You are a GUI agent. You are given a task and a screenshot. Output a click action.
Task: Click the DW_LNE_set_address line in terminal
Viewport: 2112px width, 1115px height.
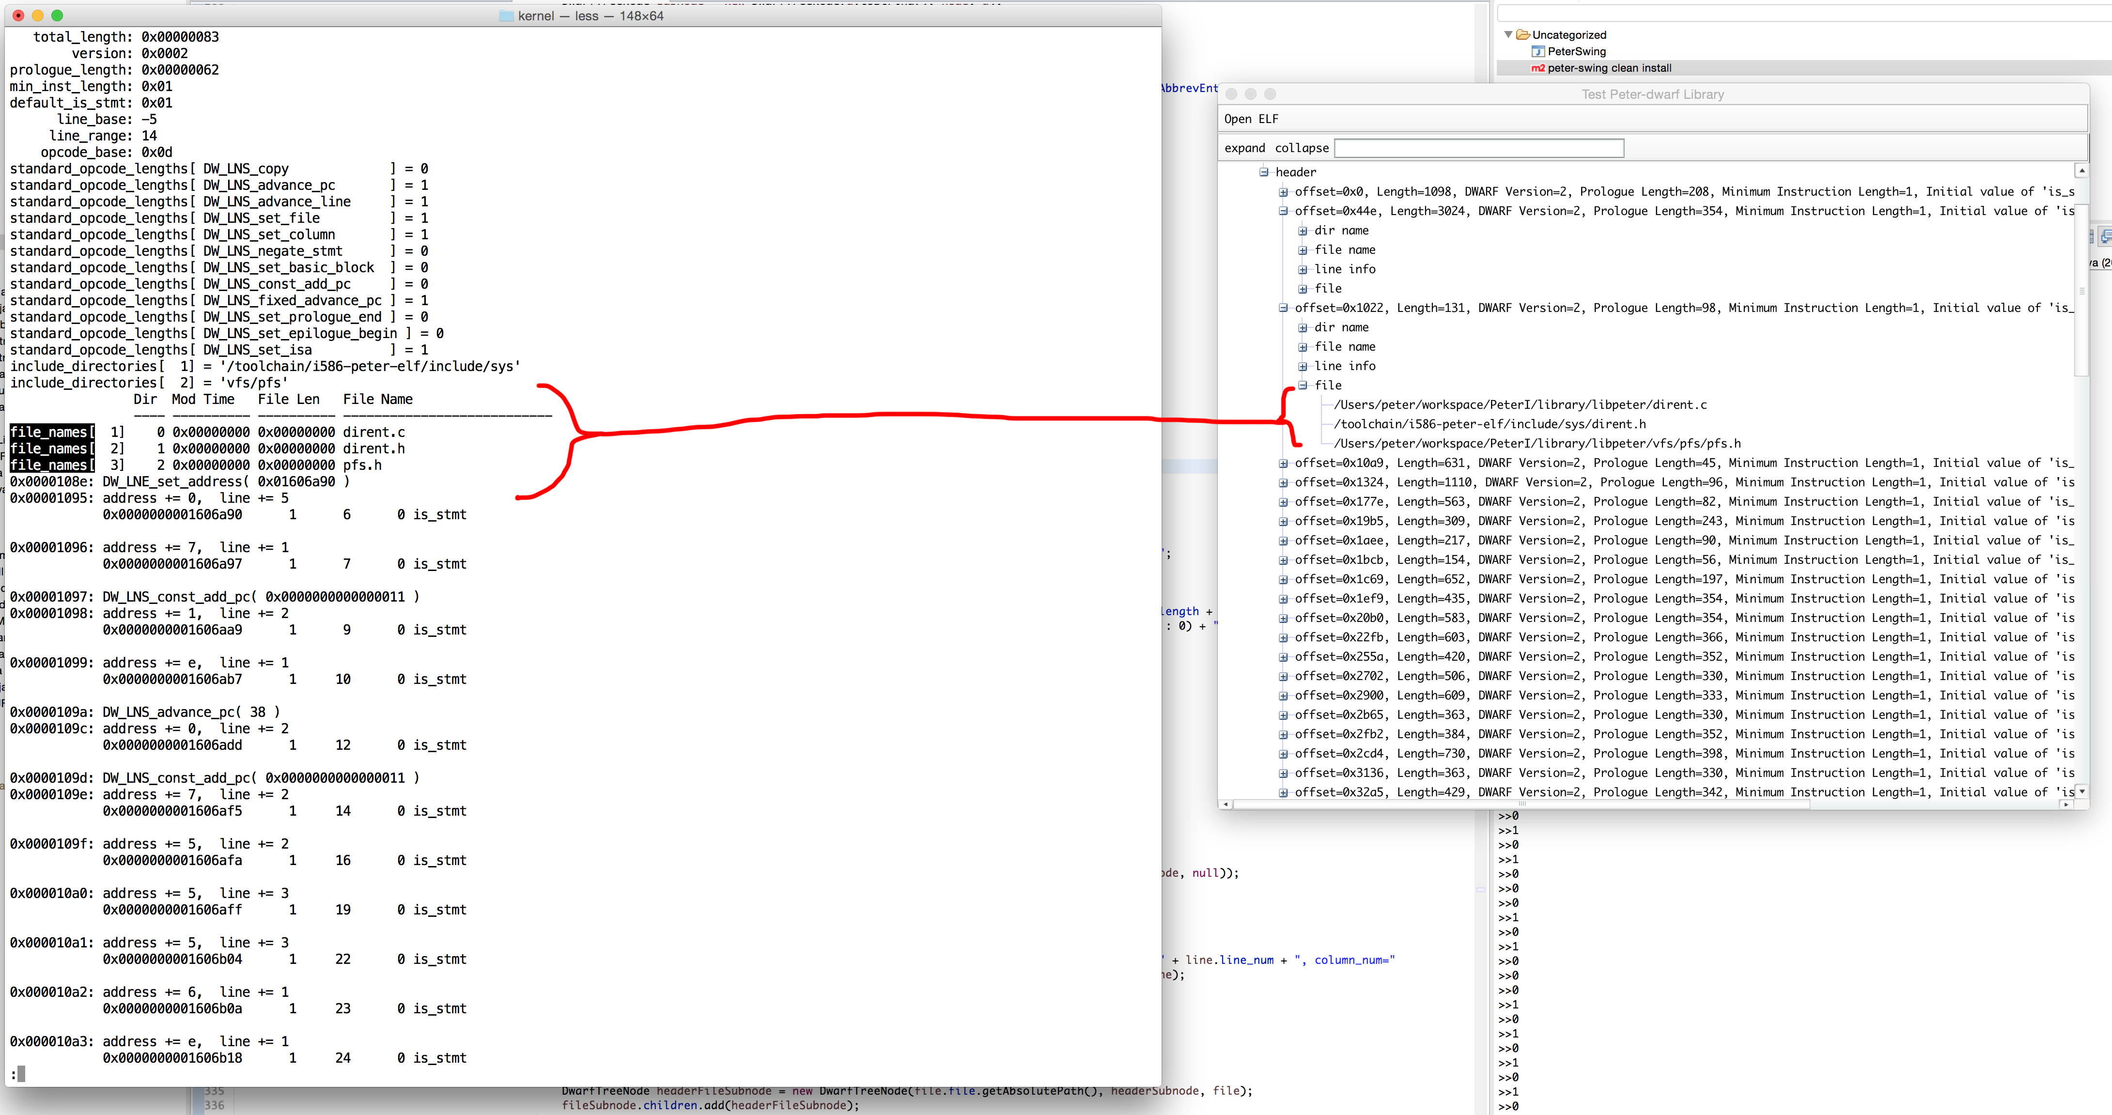click(180, 481)
